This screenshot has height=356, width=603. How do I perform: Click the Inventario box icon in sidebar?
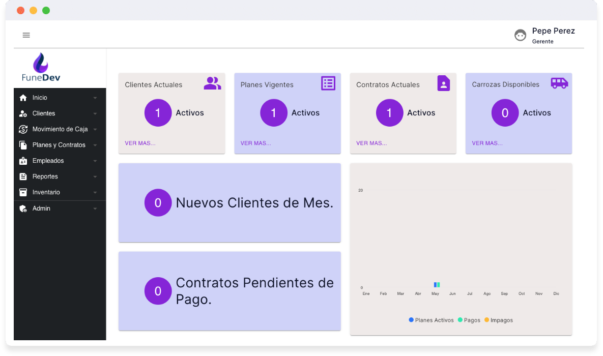tap(23, 192)
